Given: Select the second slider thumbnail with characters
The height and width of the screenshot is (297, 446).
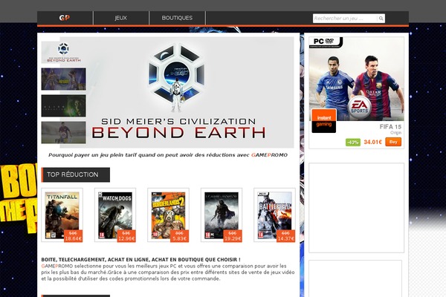Looking at the screenshot, I should pos(63,79).
